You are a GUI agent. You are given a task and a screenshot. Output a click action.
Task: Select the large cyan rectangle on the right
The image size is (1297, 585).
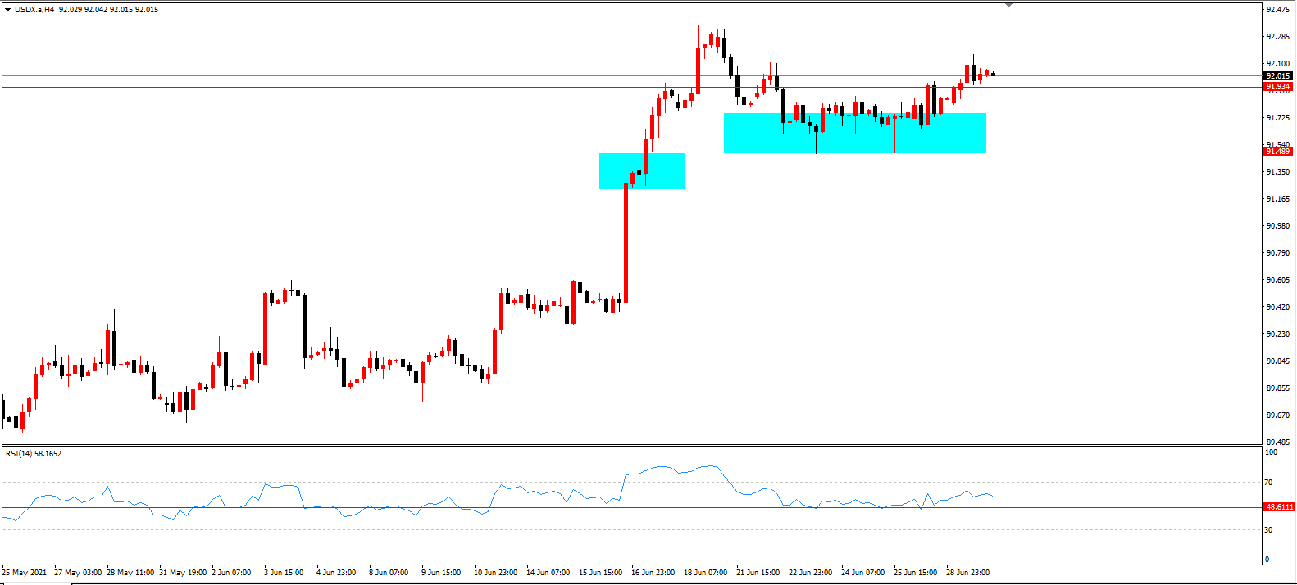[x=855, y=133]
